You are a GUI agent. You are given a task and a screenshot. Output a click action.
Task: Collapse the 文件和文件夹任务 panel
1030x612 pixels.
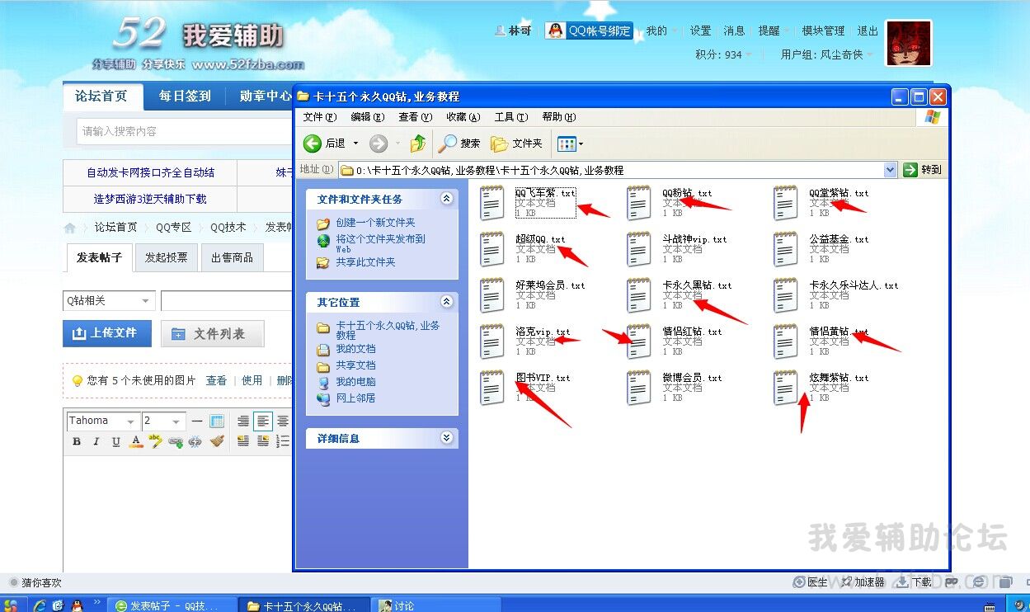click(447, 199)
